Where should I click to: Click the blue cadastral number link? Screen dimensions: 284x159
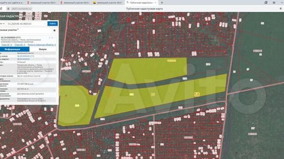[x=26, y=56]
